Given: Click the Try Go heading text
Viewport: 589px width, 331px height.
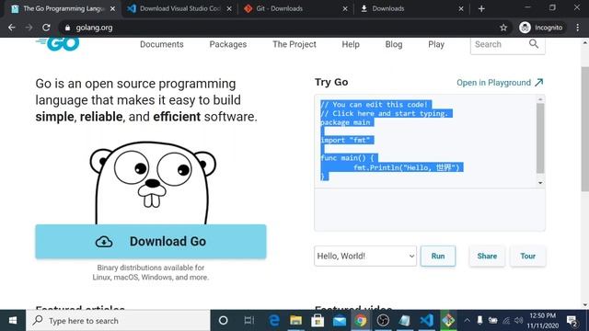Looking at the screenshot, I should [x=331, y=82].
